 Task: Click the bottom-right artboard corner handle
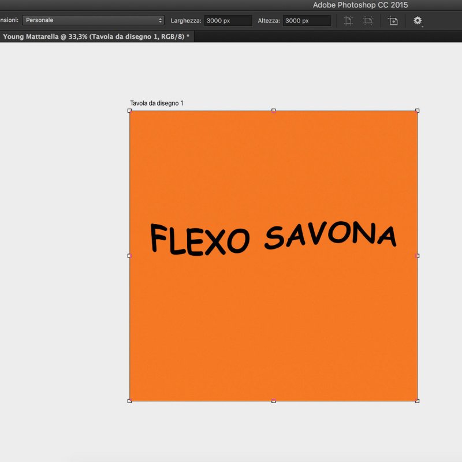click(x=417, y=400)
